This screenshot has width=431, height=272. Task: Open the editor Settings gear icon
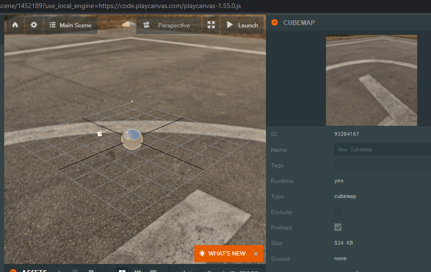click(x=33, y=25)
